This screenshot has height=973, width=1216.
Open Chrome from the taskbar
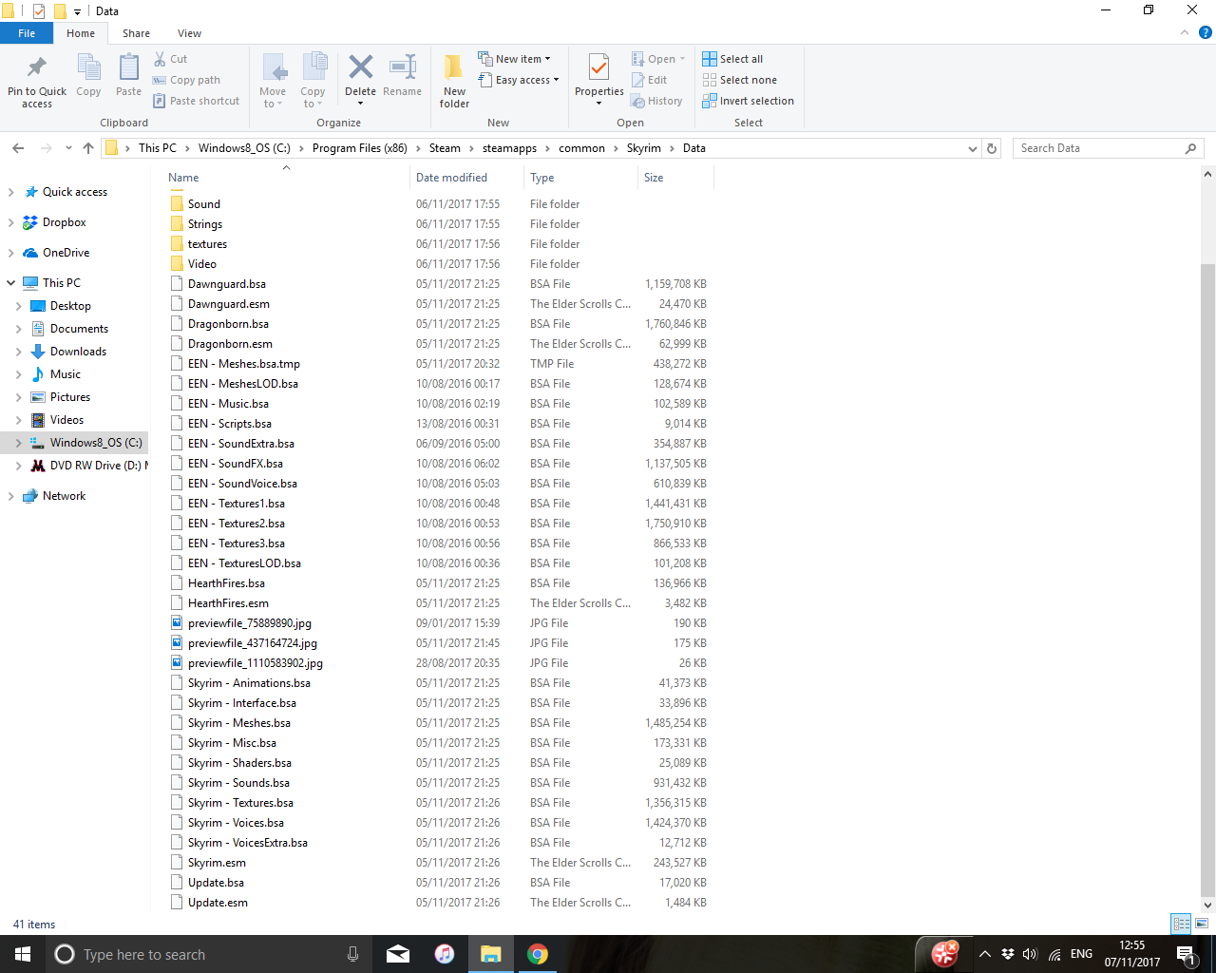pyautogui.click(x=538, y=954)
